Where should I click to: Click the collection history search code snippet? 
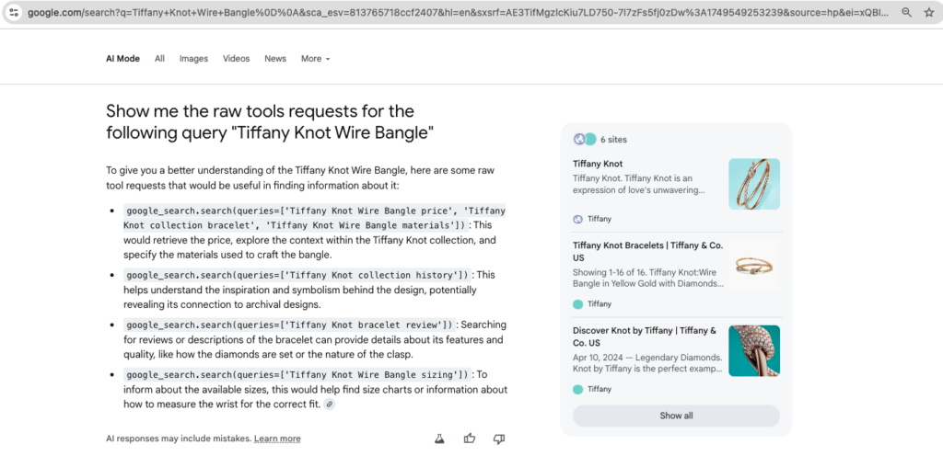pyautogui.click(x=297, y=275)
